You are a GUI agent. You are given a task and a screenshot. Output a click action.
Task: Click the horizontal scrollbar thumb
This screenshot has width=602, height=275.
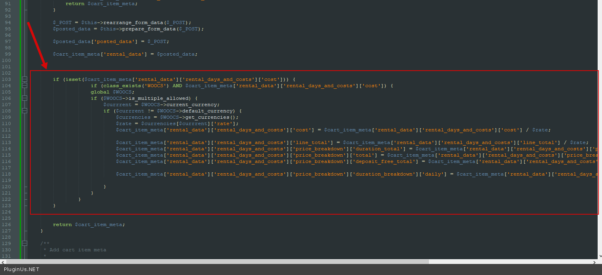point(217,262)
